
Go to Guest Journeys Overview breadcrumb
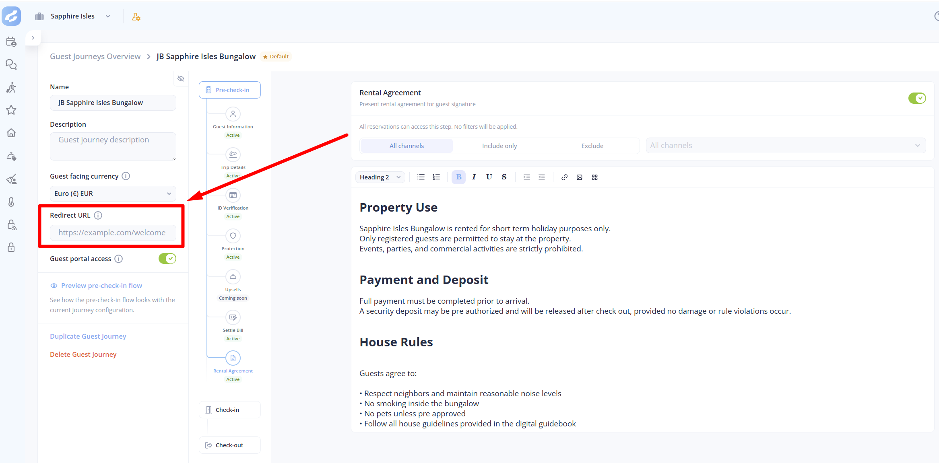point(95,56)
